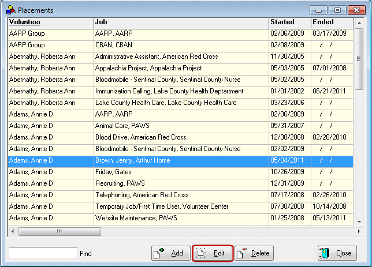Click the horizontal scrollbar thumb
This screenshot has width=372, height=267.
[59, 231]
